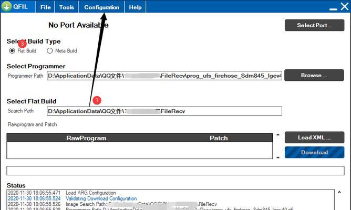Viewport: 351px width, 210px height.
Task: Click the Search Path input field
Action: pos(164,111)
